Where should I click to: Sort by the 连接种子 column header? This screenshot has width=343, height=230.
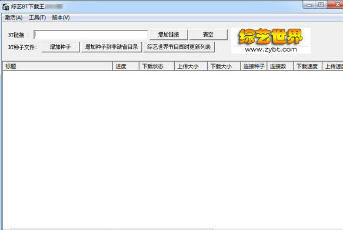point(254,66)
